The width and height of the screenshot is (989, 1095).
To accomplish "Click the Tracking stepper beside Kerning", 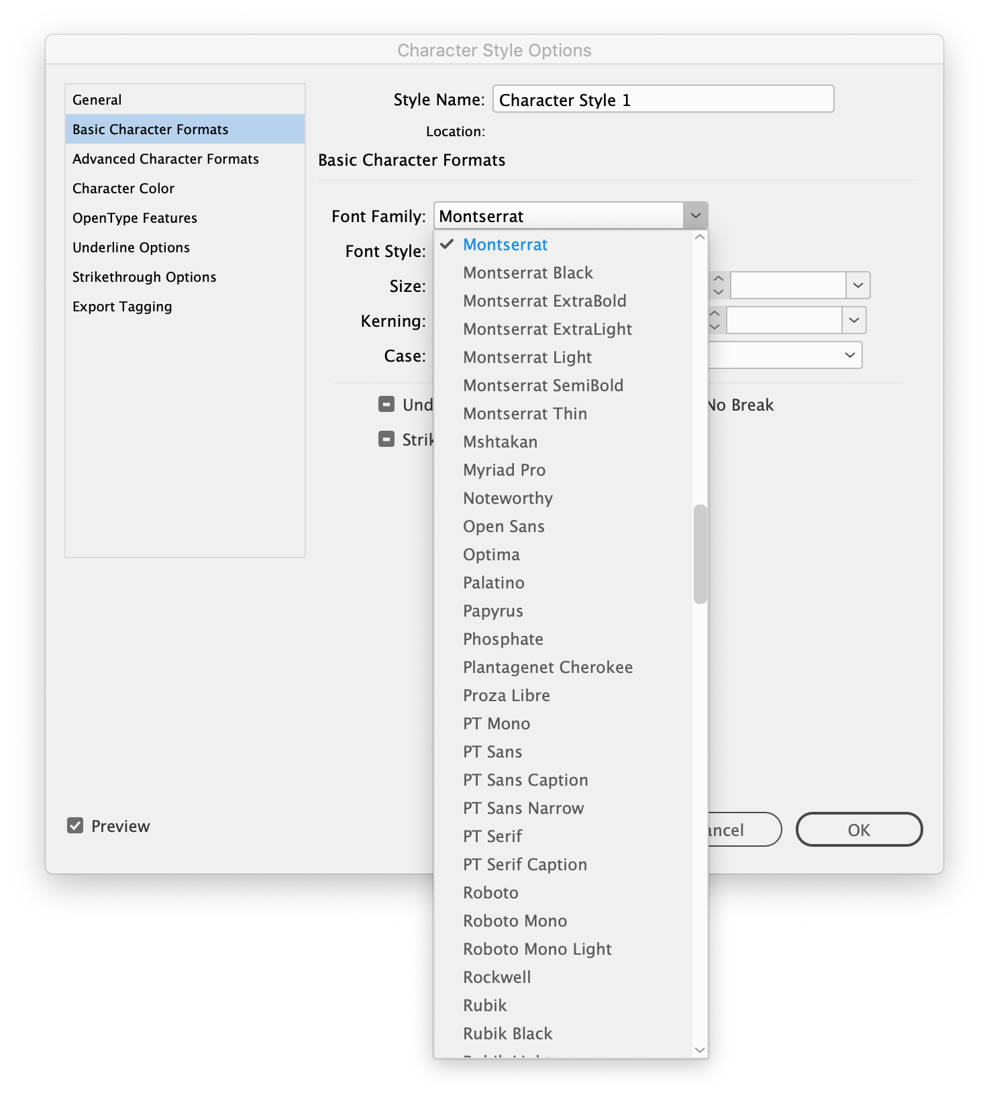I will click(715, 320).
